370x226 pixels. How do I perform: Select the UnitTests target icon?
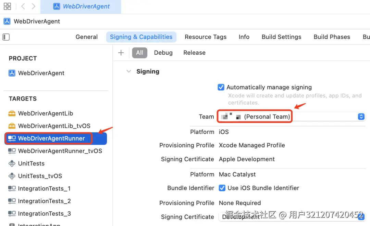12,163
